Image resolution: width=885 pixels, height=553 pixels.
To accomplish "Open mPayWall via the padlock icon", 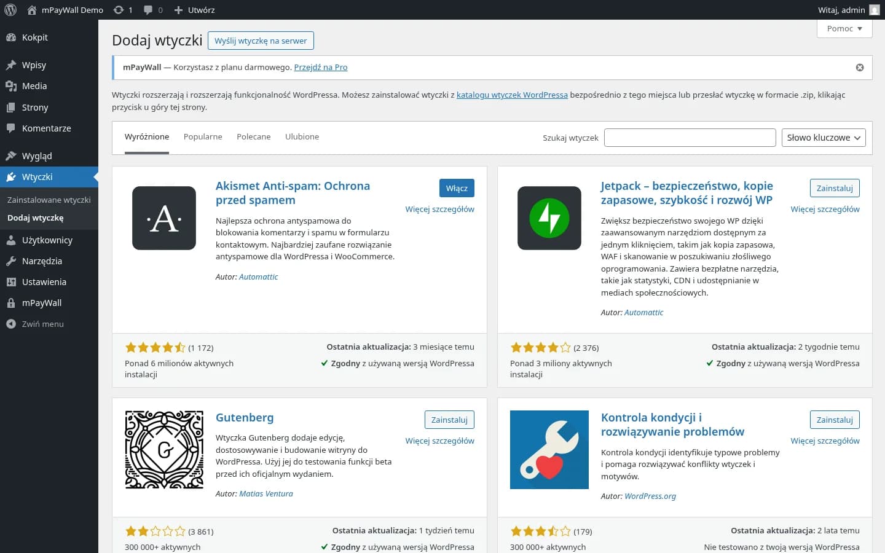I will [x=11, y=302].
